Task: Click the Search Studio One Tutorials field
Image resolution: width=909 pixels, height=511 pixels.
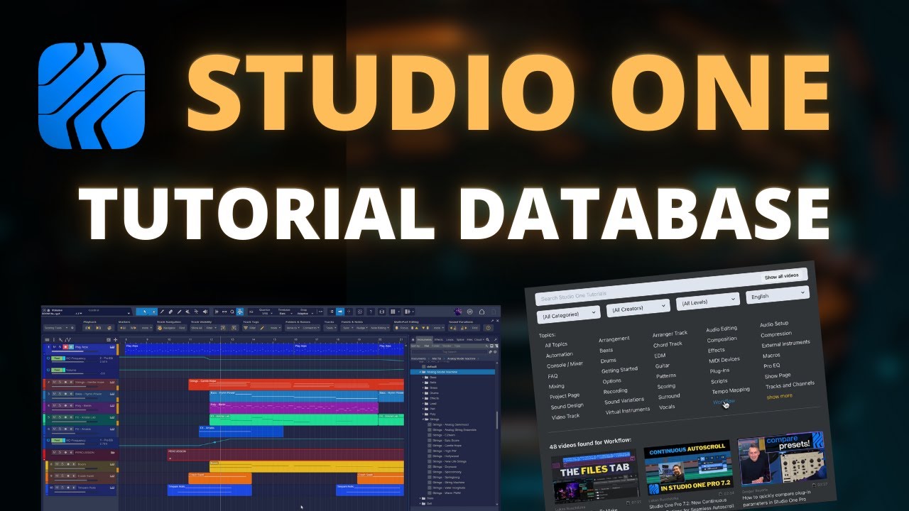Action: click(x=671, y=287)
